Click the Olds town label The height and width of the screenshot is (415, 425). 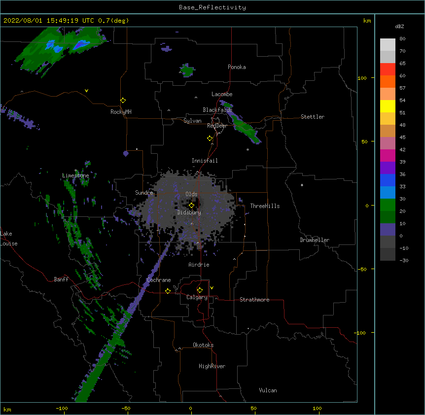pos(191,194)
